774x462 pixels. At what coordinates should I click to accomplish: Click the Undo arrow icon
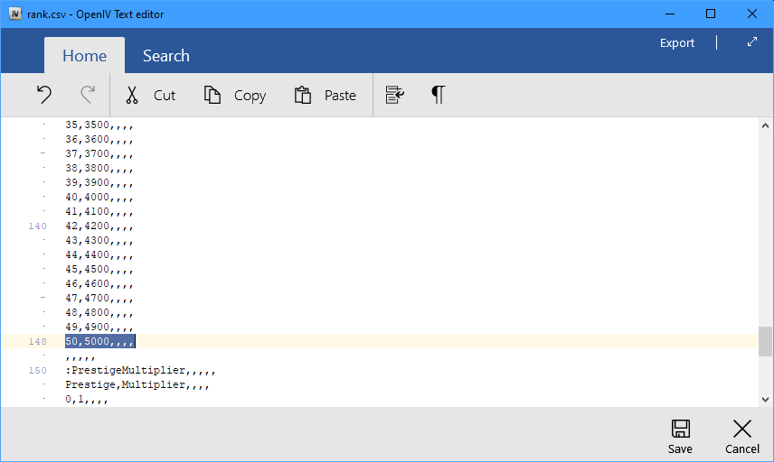pos(44,95)
